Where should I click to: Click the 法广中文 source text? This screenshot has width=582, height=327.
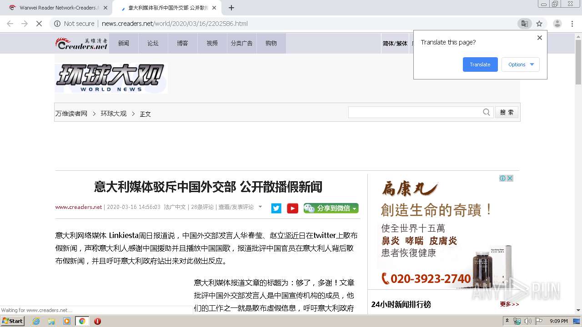175,207
